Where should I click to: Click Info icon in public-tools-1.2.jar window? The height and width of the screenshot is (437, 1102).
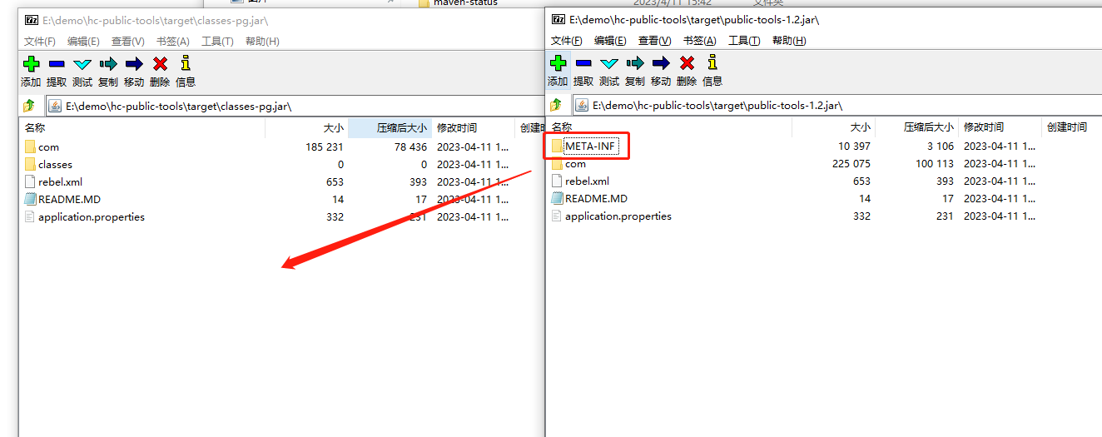point(712,62)
